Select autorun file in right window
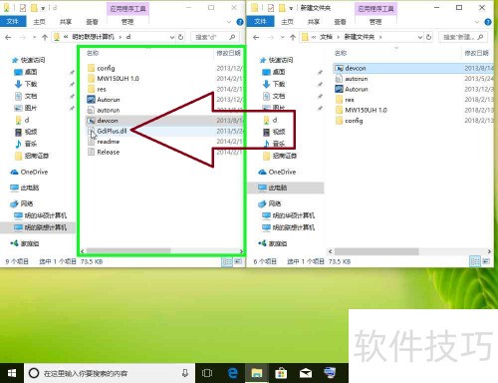The width and height of the screenshot is (498, 383). coord(352,79)
